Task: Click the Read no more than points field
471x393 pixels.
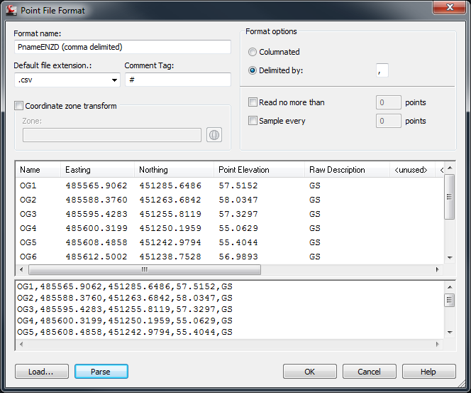Action: pos(389,102)
